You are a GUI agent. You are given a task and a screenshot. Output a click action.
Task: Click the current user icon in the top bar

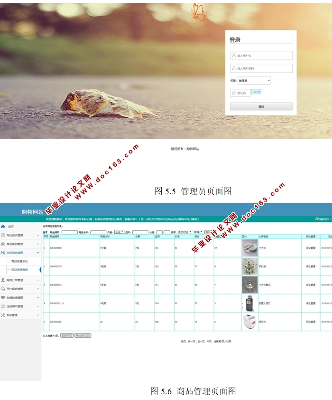click(316, 219)
